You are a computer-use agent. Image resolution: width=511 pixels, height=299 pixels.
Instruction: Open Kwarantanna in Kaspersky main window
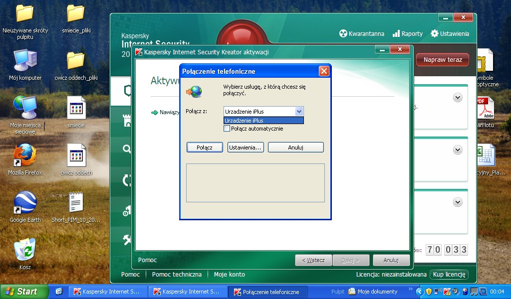coord(362,33)
